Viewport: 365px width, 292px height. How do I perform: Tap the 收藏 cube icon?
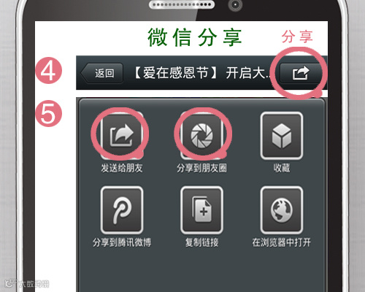[282, 136]
